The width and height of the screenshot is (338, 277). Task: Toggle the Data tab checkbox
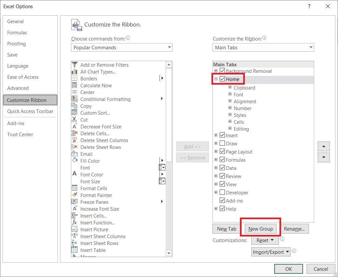click(x=222, y=168)
